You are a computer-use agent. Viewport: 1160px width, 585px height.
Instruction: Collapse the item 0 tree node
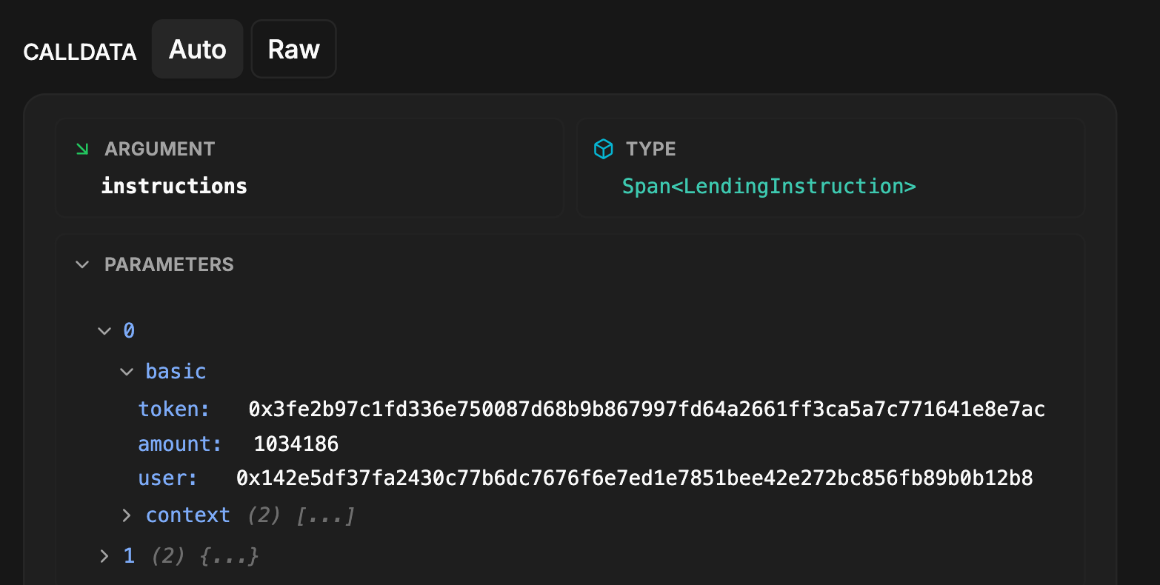(x=104, y=330)
